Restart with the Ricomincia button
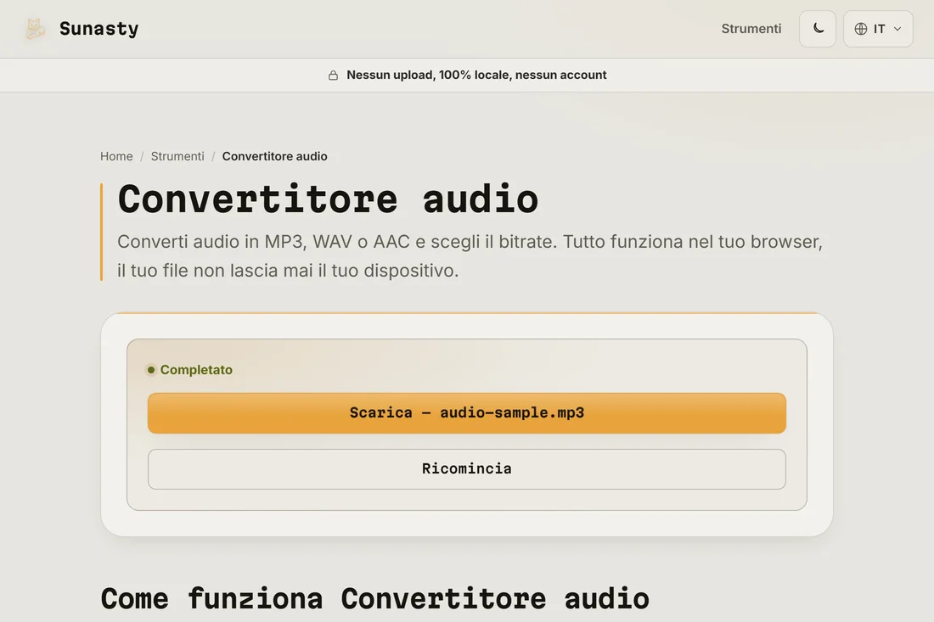The width and height of the screenshot is (934, 622). point(467,469)
